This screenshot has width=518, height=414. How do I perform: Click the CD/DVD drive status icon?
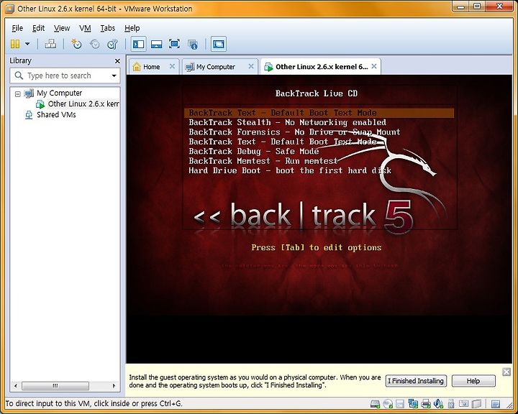click(x=388, y=403)
